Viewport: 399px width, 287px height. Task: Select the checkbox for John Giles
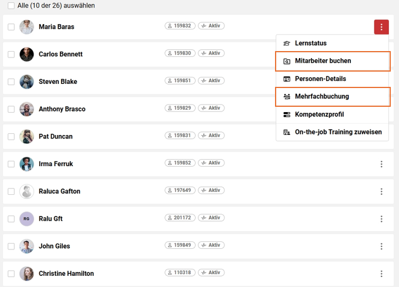click(11, 246)
